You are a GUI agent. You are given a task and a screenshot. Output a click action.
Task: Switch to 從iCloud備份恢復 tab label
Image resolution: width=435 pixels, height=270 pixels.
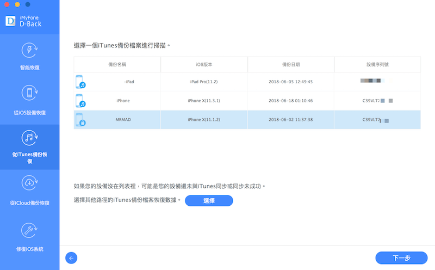(x=29, y=203)
